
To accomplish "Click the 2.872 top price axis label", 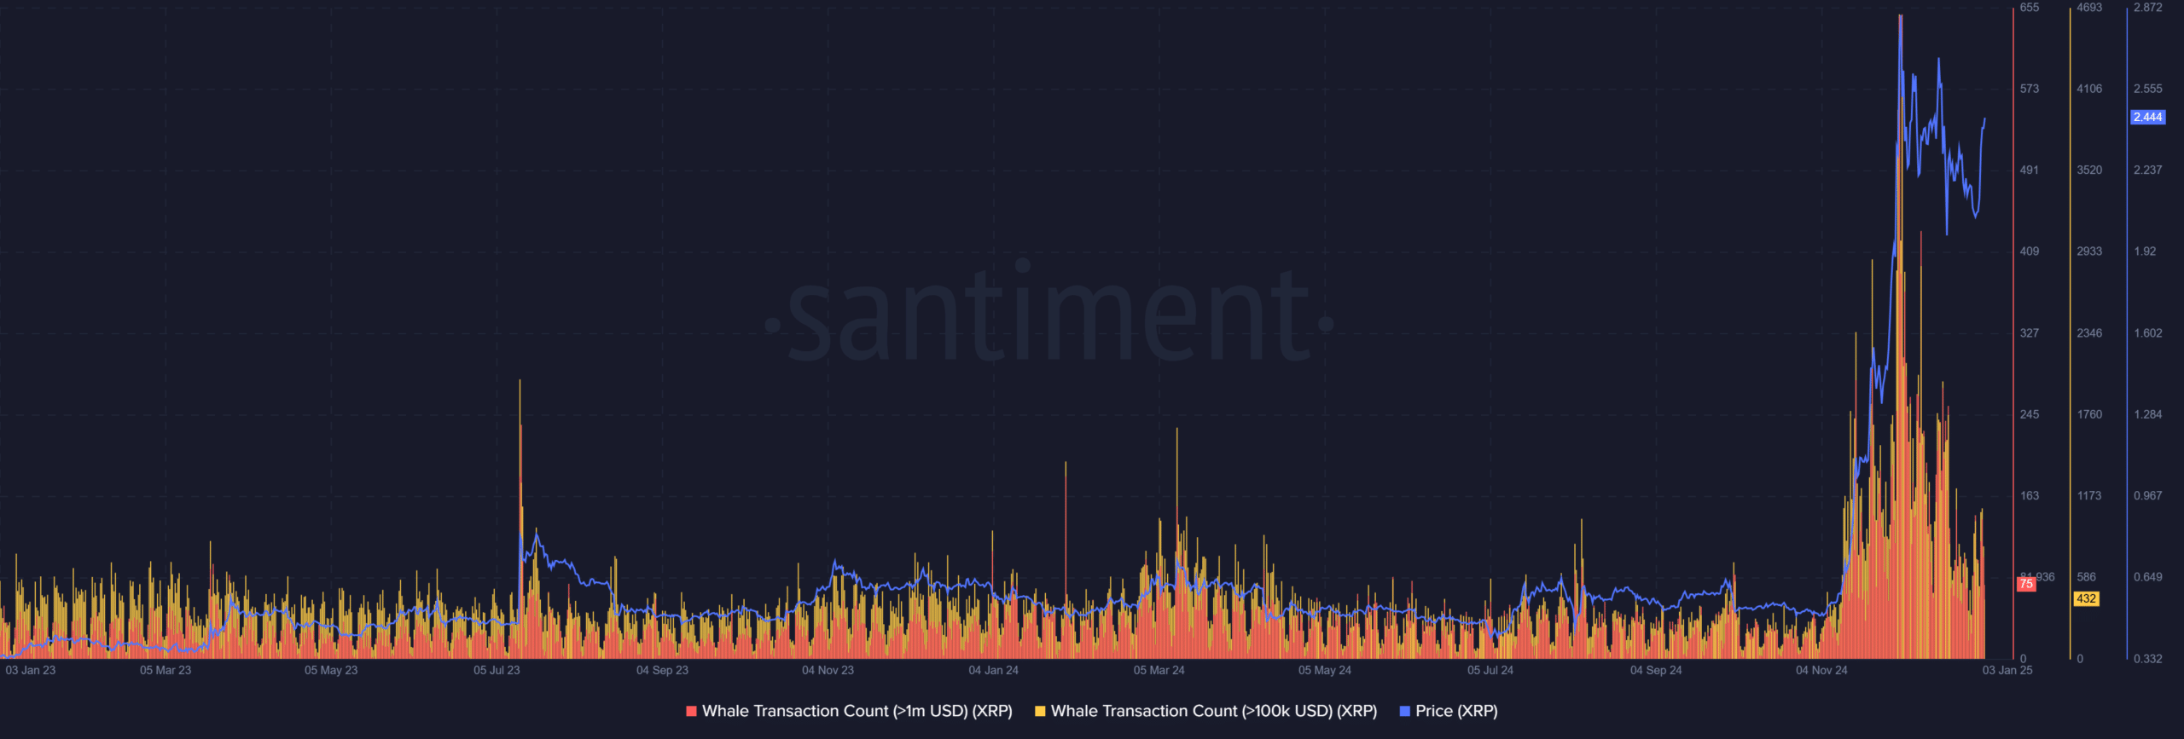I will pyautogui.click(x=2147, y=8).
